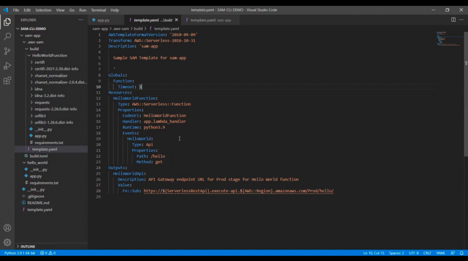This screenshot has width=468, height=261.
Task: Close the template.yaml build tab
Action: point(176,20)
